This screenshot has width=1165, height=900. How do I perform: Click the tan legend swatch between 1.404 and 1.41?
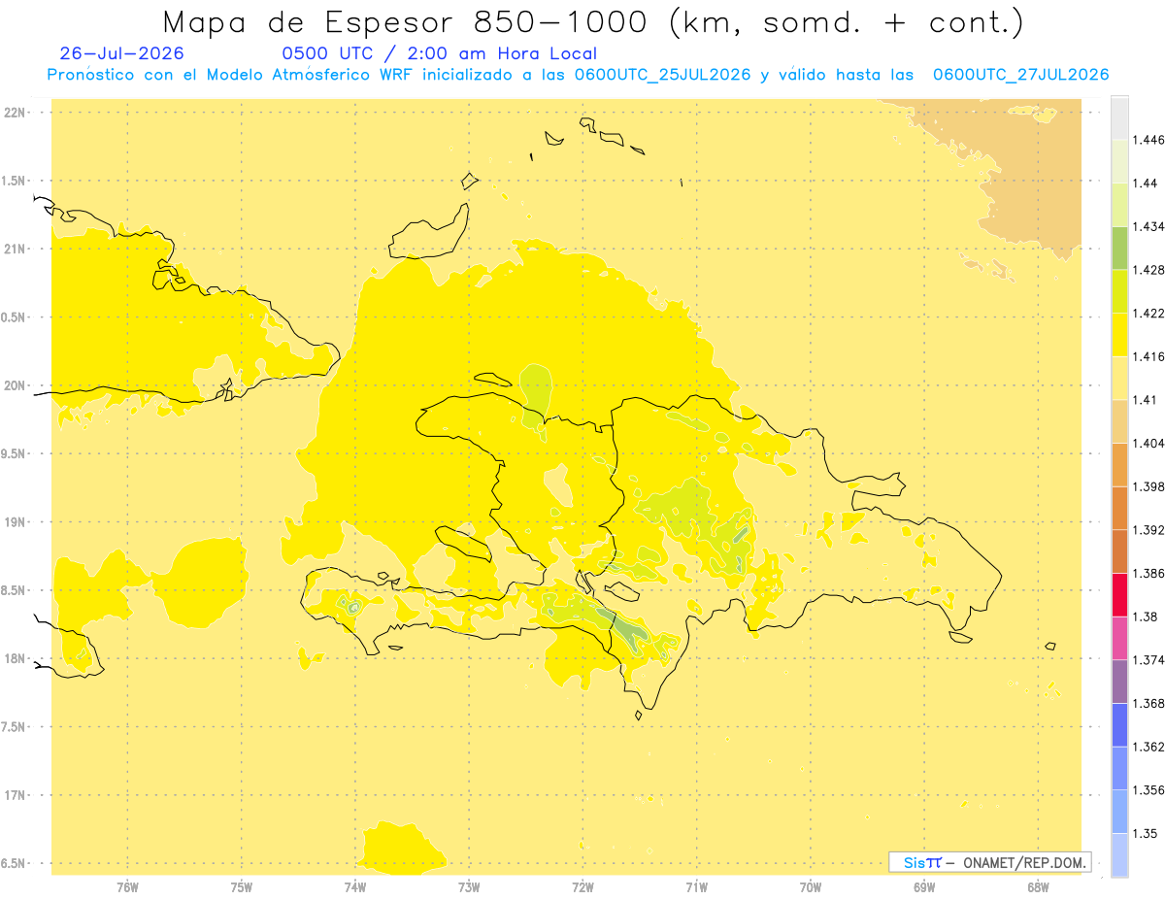point(1119,421)
